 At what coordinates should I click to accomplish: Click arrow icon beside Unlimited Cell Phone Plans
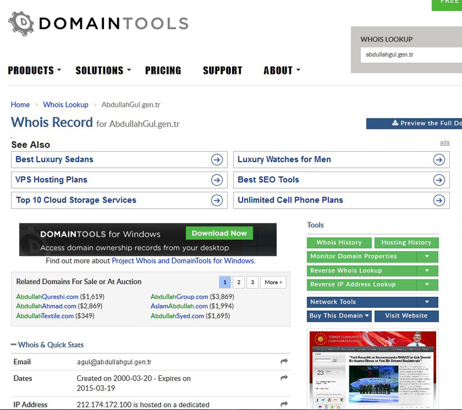(439, 200)
